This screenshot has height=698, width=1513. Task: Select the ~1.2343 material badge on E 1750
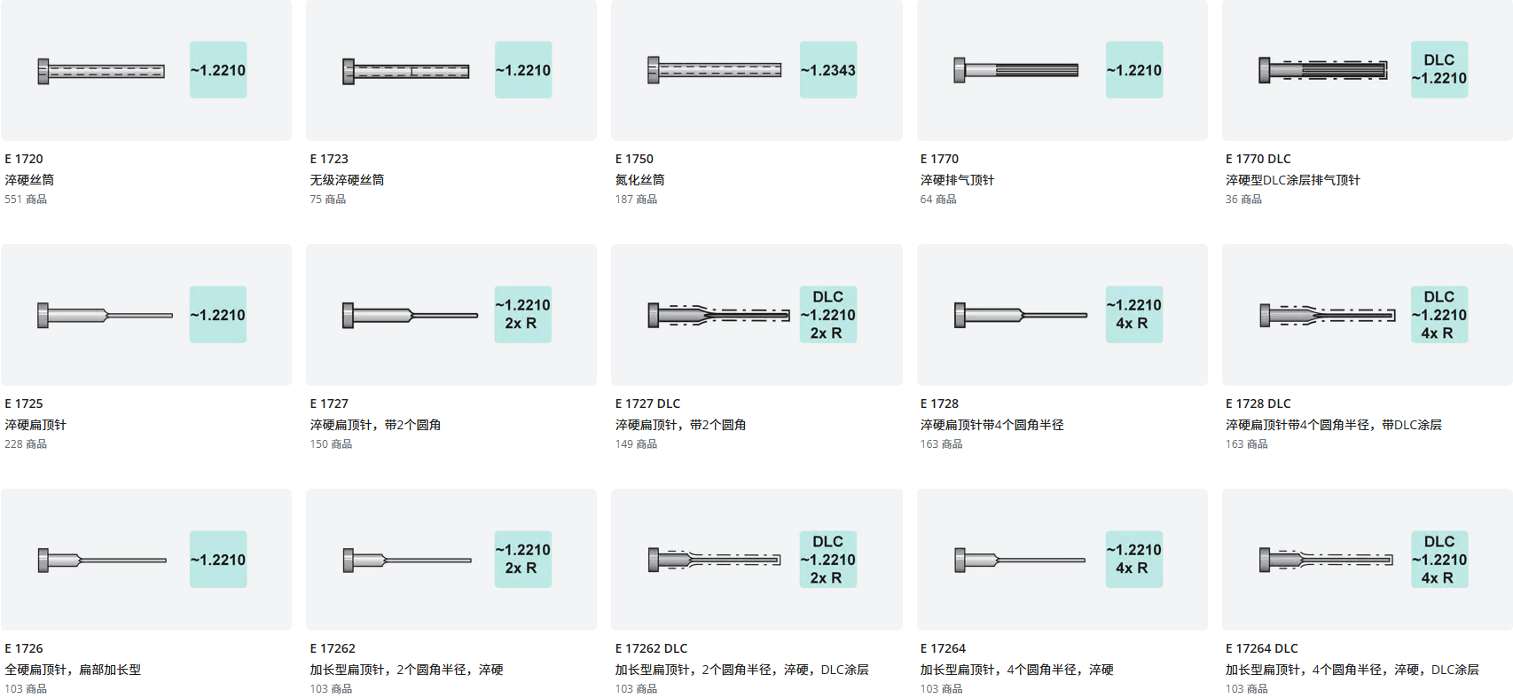click(828, 70)
